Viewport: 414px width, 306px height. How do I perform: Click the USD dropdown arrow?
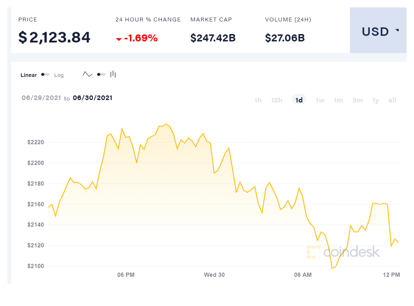(397, 30)
